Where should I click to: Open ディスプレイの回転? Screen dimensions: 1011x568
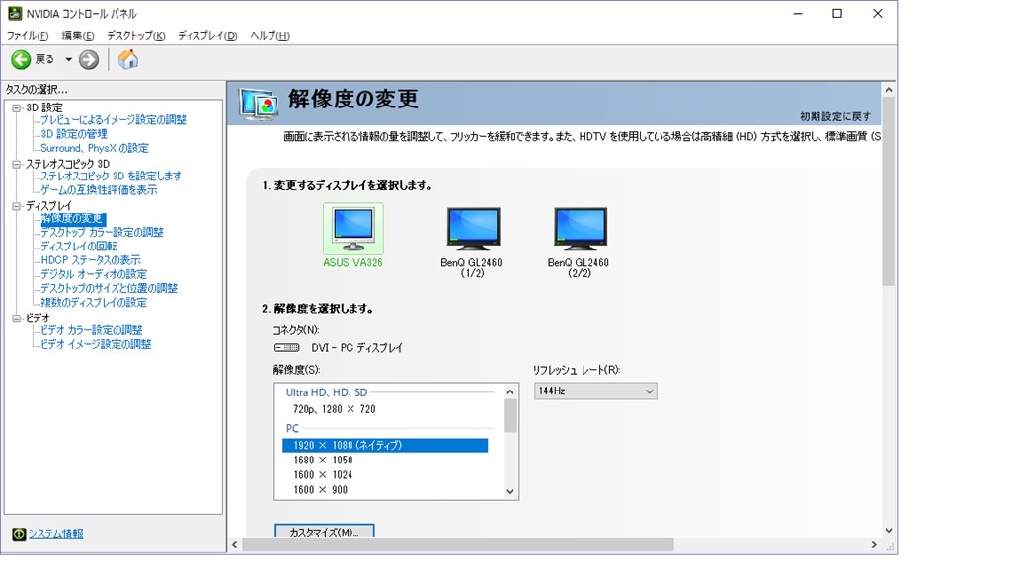click(79, 246)
